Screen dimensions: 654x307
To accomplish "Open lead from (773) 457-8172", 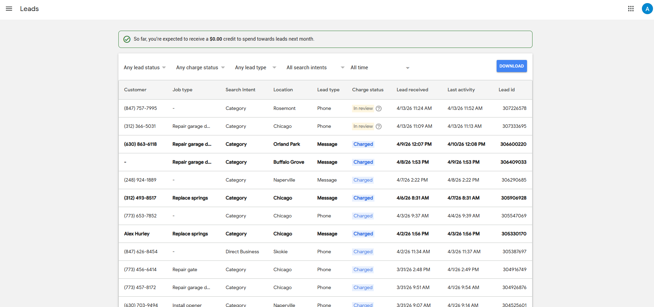I will point(325,287).
